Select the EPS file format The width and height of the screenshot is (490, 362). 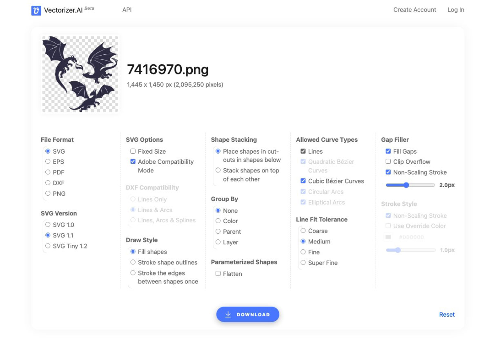coord(48,162)
